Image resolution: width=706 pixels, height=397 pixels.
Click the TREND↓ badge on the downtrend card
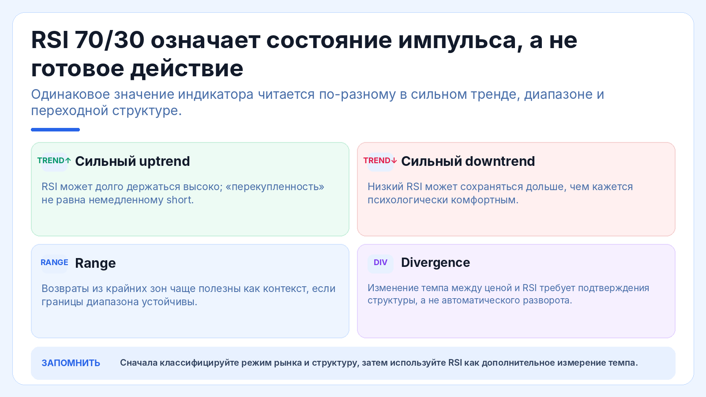point(380,161)
